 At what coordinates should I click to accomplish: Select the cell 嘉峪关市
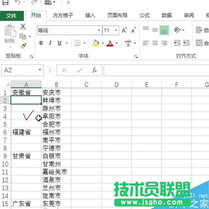56,172
